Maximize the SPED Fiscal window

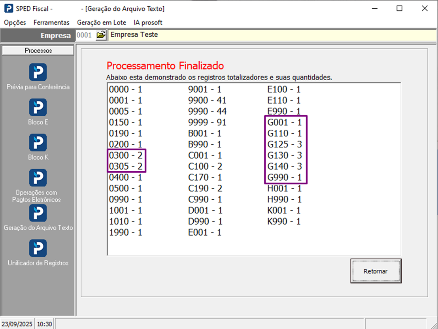[x=400, y=8]
